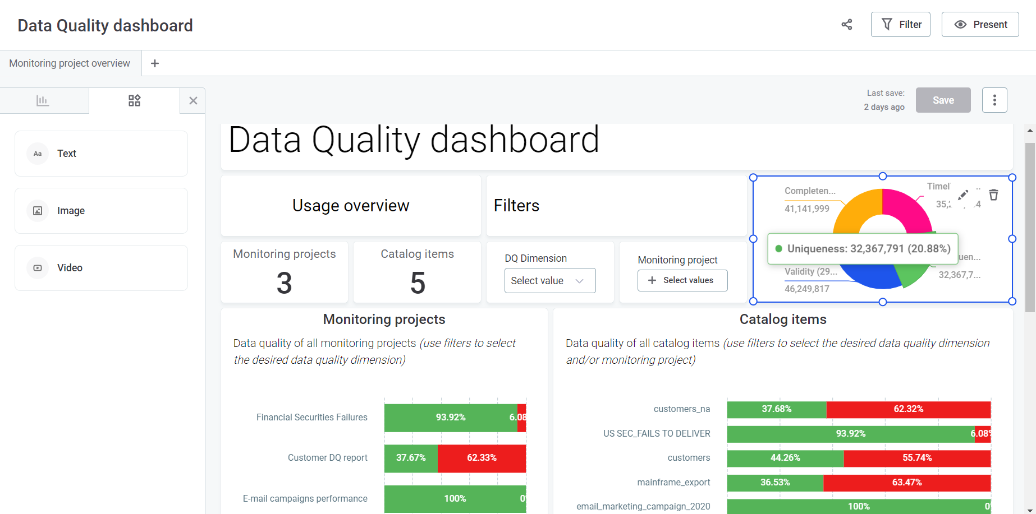Save the dashboard

click(x=943, y=100)
